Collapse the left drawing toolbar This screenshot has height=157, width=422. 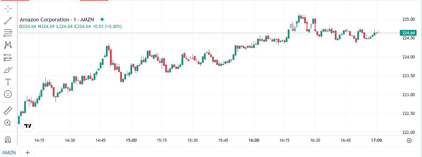pos(16,122)
